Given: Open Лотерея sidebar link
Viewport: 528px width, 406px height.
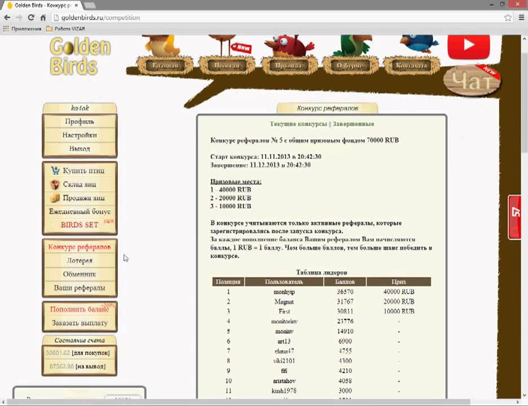Looking at the screenshot, I should 80,261.
